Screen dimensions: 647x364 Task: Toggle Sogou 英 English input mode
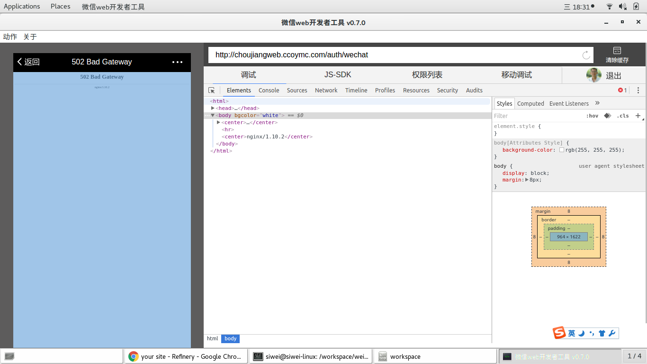click(x=572, y=333)
